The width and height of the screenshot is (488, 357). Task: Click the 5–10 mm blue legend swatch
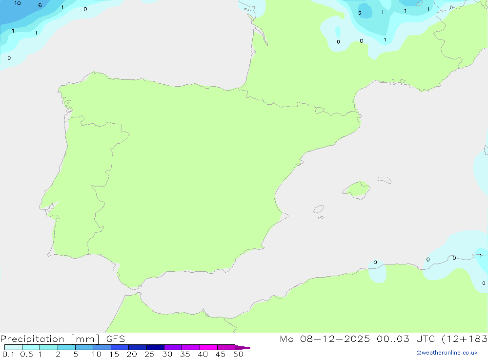84,347
